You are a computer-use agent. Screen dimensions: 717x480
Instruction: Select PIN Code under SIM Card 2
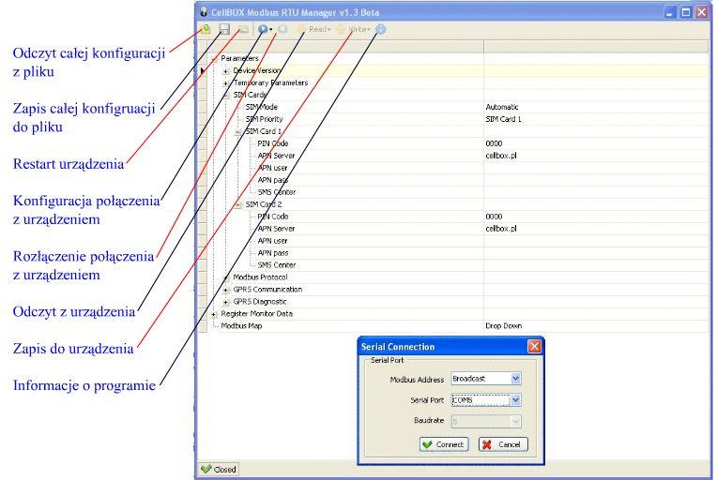click(272, 217)
